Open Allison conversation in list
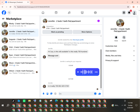Viewport: 140px width, 112px height. coord(20,72)
